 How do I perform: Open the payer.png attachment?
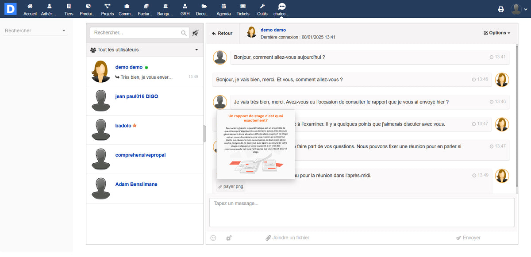230,186
